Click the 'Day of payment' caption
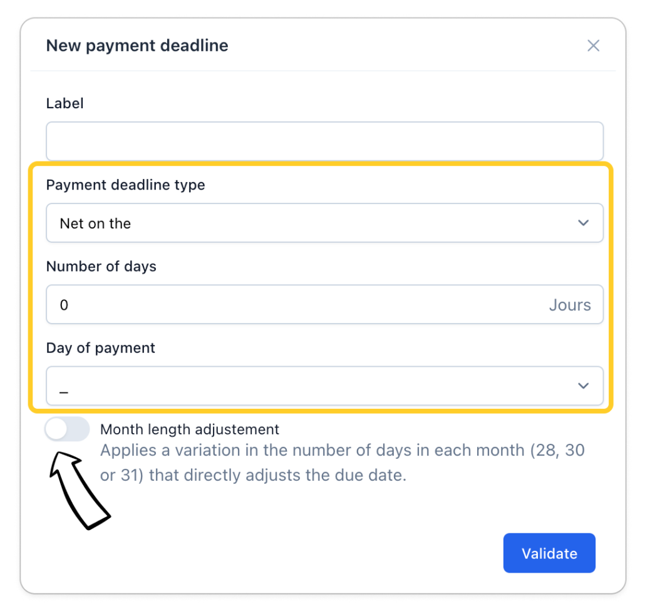The image size is (645, 614). point(101,348)
